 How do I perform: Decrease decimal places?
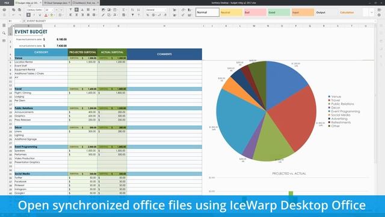159,15
